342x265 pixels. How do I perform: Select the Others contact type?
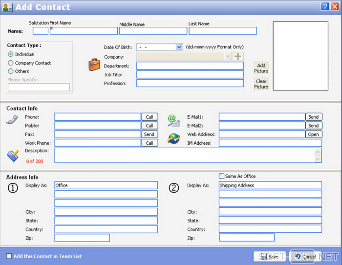(x=10, y=71)
